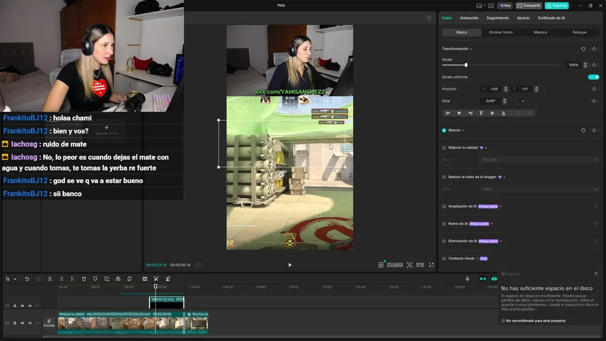Viewport: 606px width, 341px height.
Task: Click the Mirror flip icon
Action: point(118,279)
